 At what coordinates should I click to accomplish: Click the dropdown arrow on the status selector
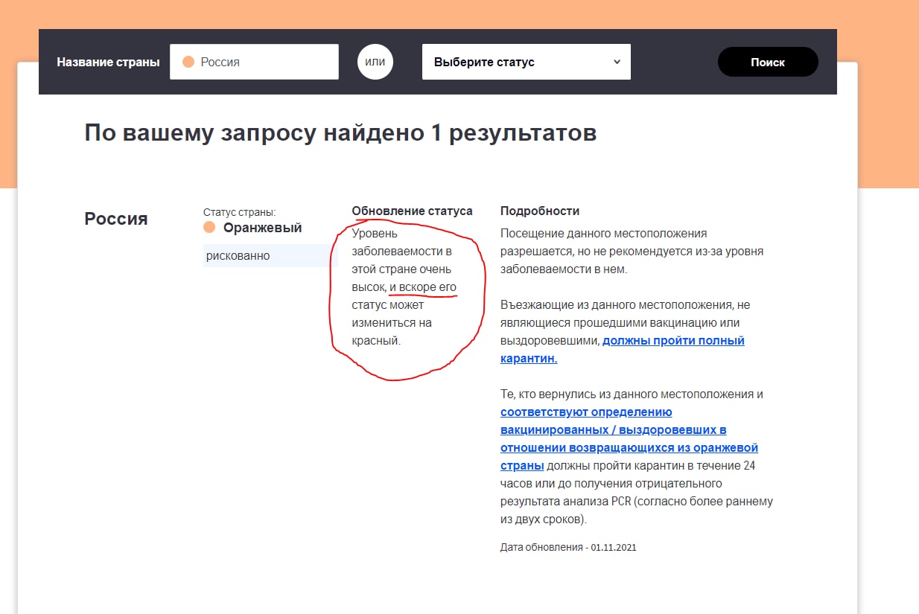pos(617,62)
